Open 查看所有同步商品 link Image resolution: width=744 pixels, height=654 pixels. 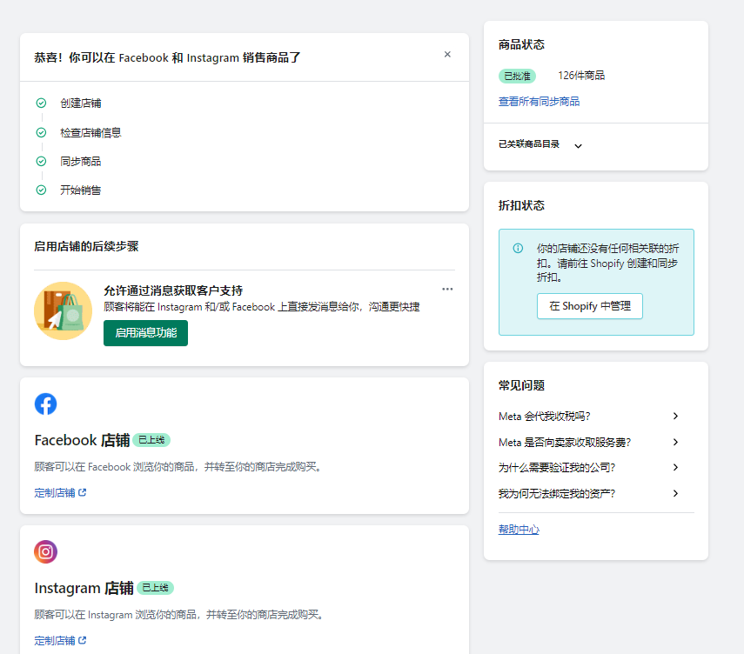(539, 102)
